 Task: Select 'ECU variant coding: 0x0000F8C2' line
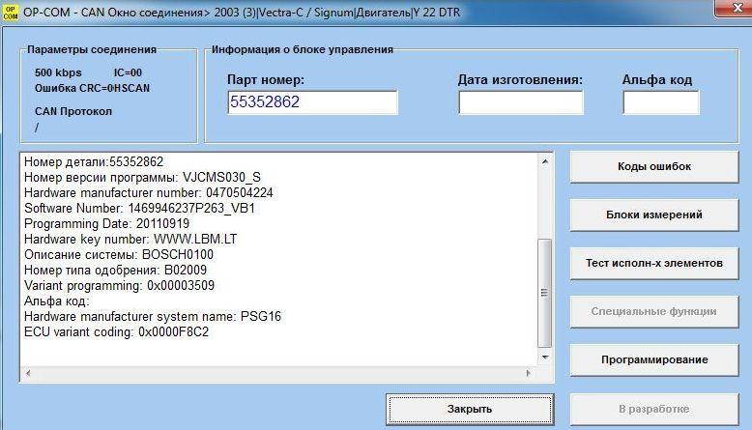pos(117,332)
